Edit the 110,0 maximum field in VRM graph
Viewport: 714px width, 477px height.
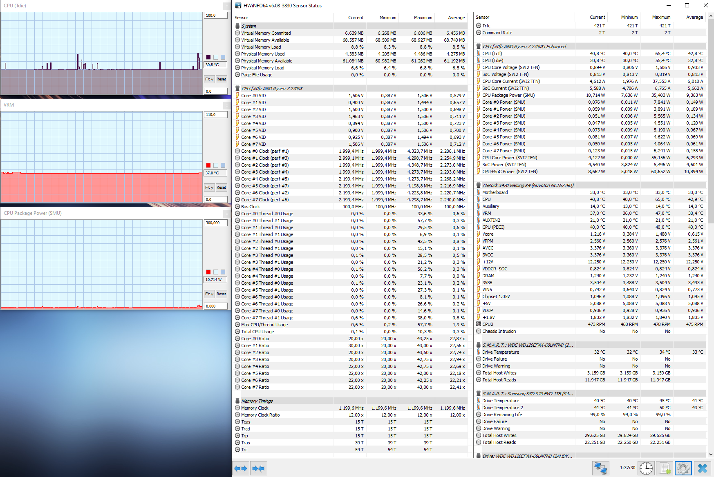tap(216, 115)
